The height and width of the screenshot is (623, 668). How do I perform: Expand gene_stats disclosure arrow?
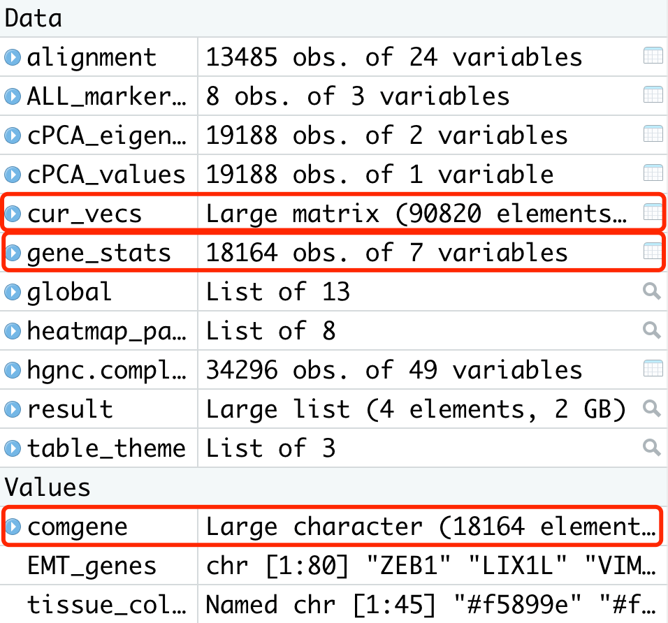(x=13, y=253)
